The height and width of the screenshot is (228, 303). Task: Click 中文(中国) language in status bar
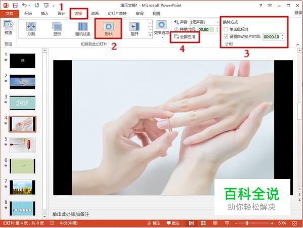[69, 223]
